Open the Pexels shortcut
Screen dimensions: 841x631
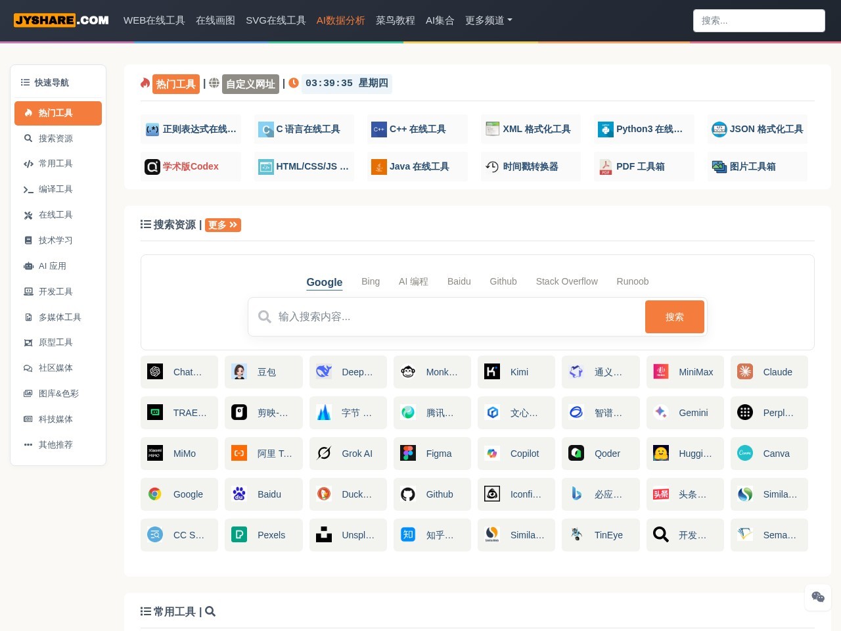[x=263, y=535]
